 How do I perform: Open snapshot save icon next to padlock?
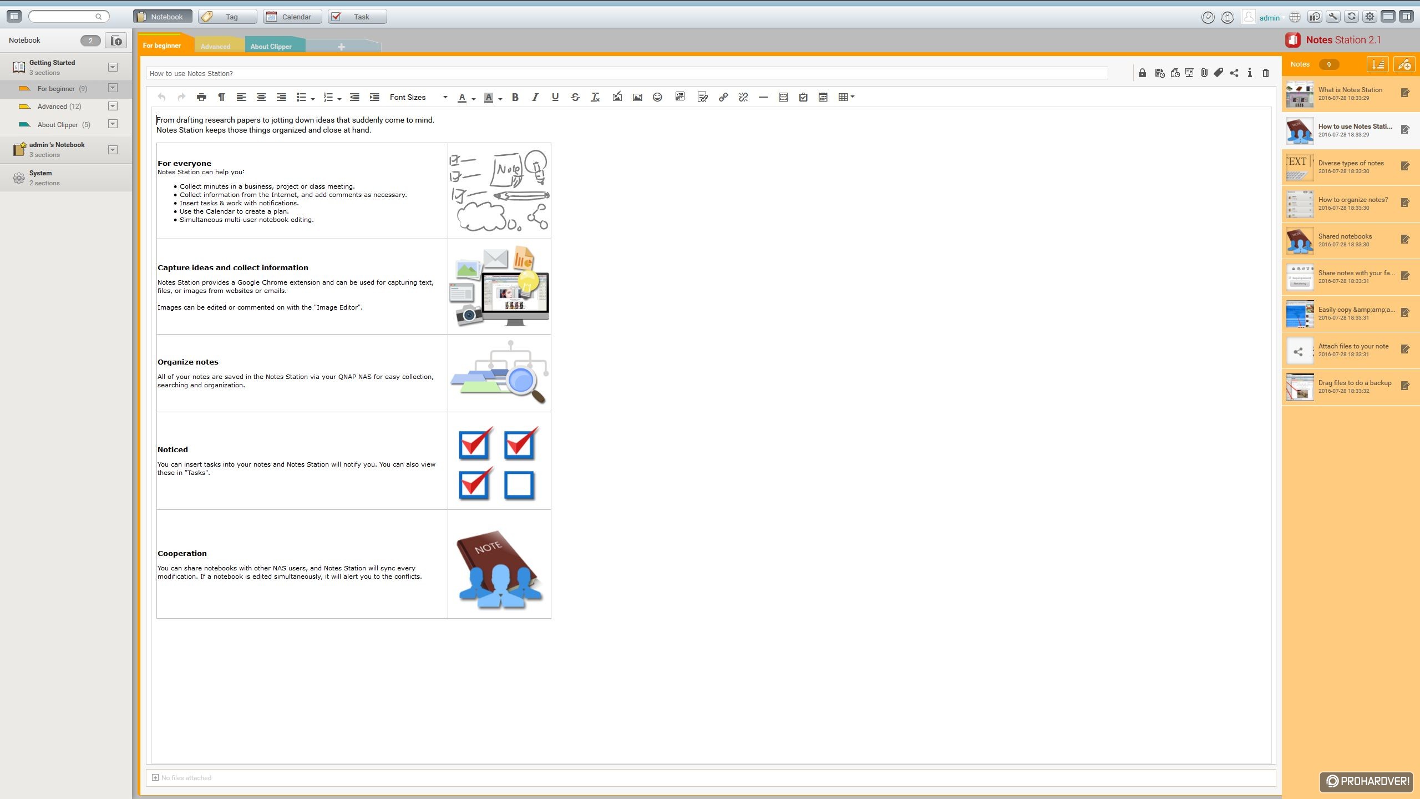pyautogui.click(x=1159, y=73)
